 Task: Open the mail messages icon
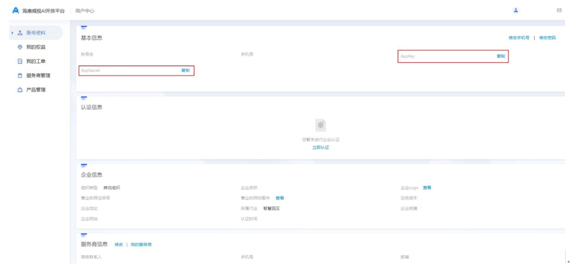click(559, 10)
